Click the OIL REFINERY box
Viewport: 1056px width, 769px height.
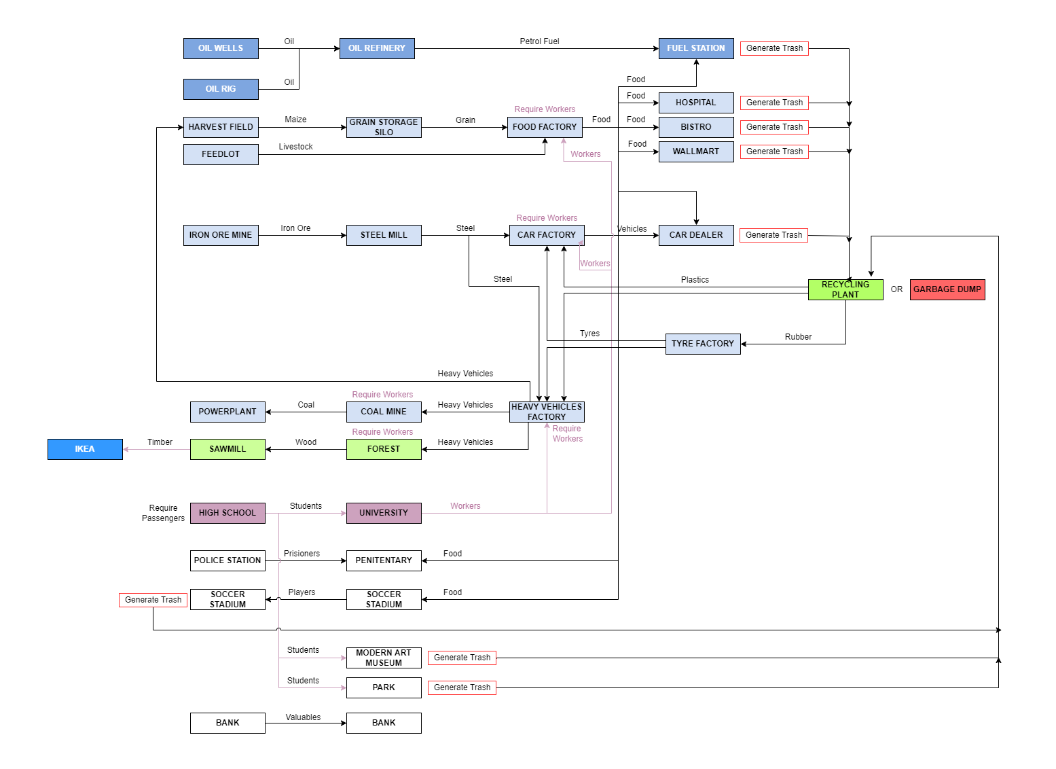click(x=377, y=48)
